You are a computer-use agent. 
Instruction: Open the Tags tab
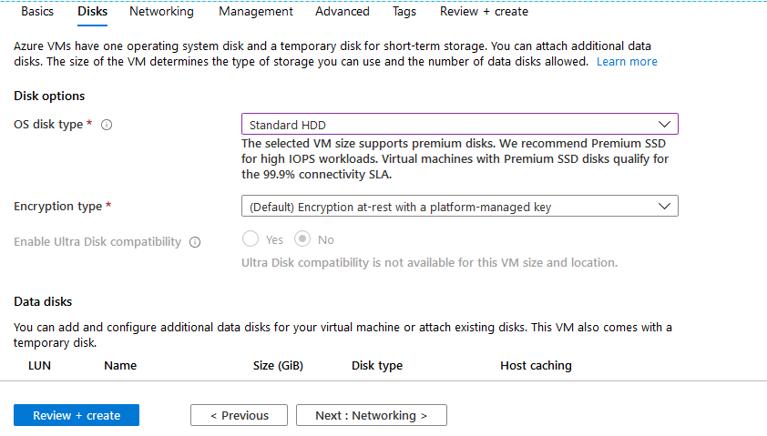(x=404, y=11)
